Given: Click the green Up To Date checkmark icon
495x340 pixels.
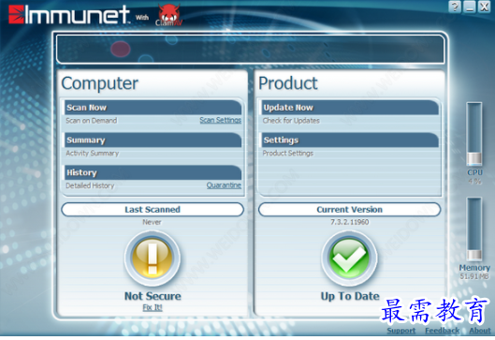Looking at the screenshot, I should [349, 259].
